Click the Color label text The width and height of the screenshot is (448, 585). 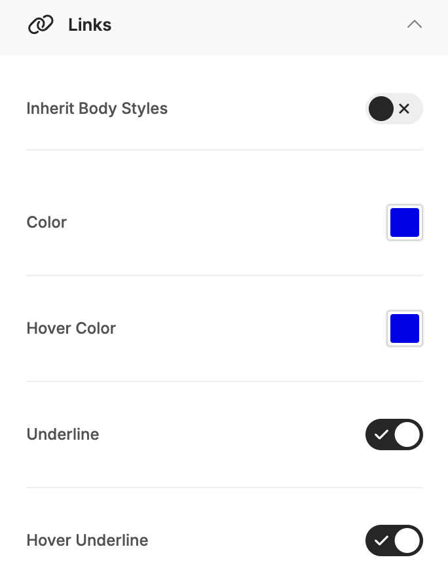[x=47, y=222]
